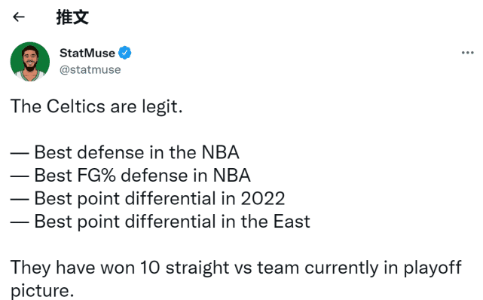483x300 pixels.
Task: Click the blue verified badge
Action: 125,53
